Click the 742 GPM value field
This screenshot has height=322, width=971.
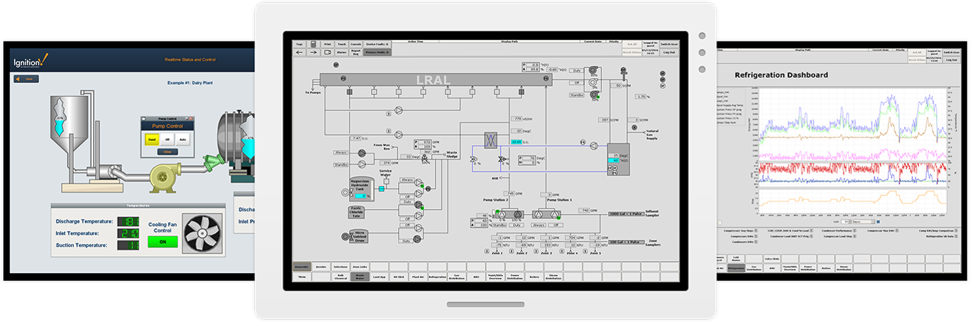point(584,210)
